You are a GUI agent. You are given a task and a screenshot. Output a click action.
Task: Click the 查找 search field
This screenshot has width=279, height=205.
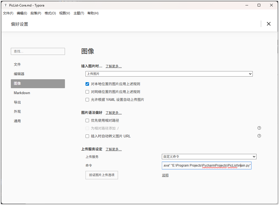38,51
